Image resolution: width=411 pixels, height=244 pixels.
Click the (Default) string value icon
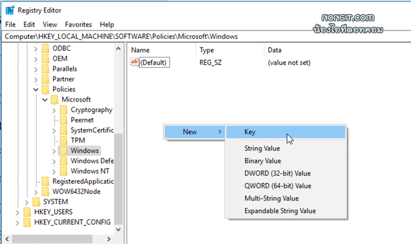[x=135, y=63]
